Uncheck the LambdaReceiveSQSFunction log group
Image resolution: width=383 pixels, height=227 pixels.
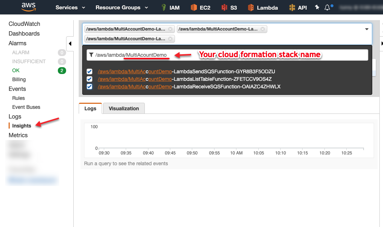point(89,87)
